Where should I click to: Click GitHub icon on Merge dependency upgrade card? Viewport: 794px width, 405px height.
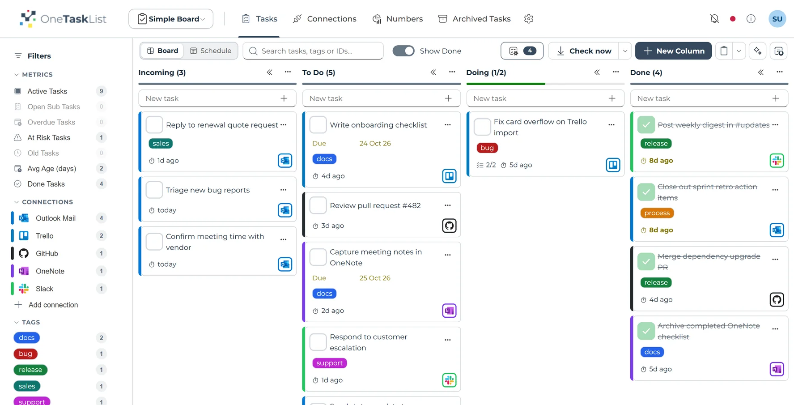click(777, 299)
